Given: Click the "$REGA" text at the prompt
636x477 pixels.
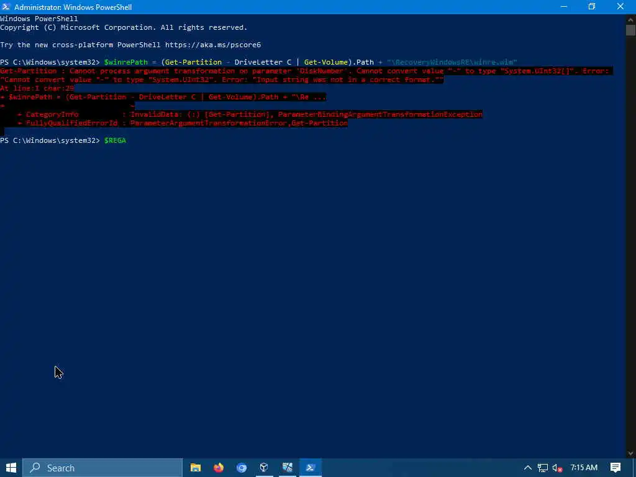Looking at the screenshot, I should pos(115,140).
